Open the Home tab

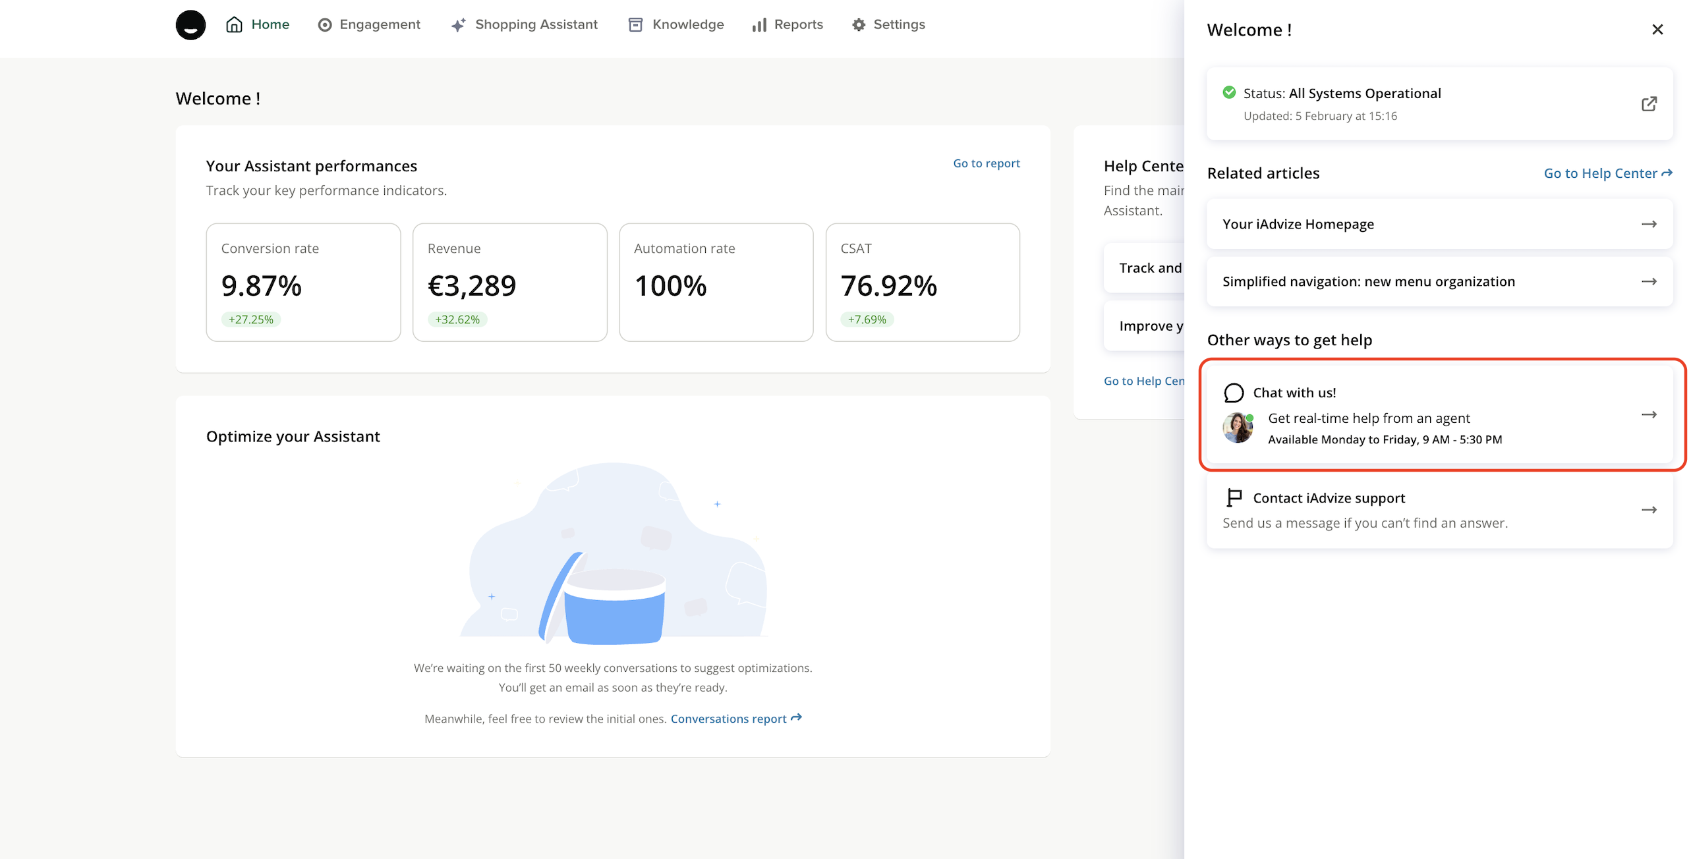[x=258, y=25]
